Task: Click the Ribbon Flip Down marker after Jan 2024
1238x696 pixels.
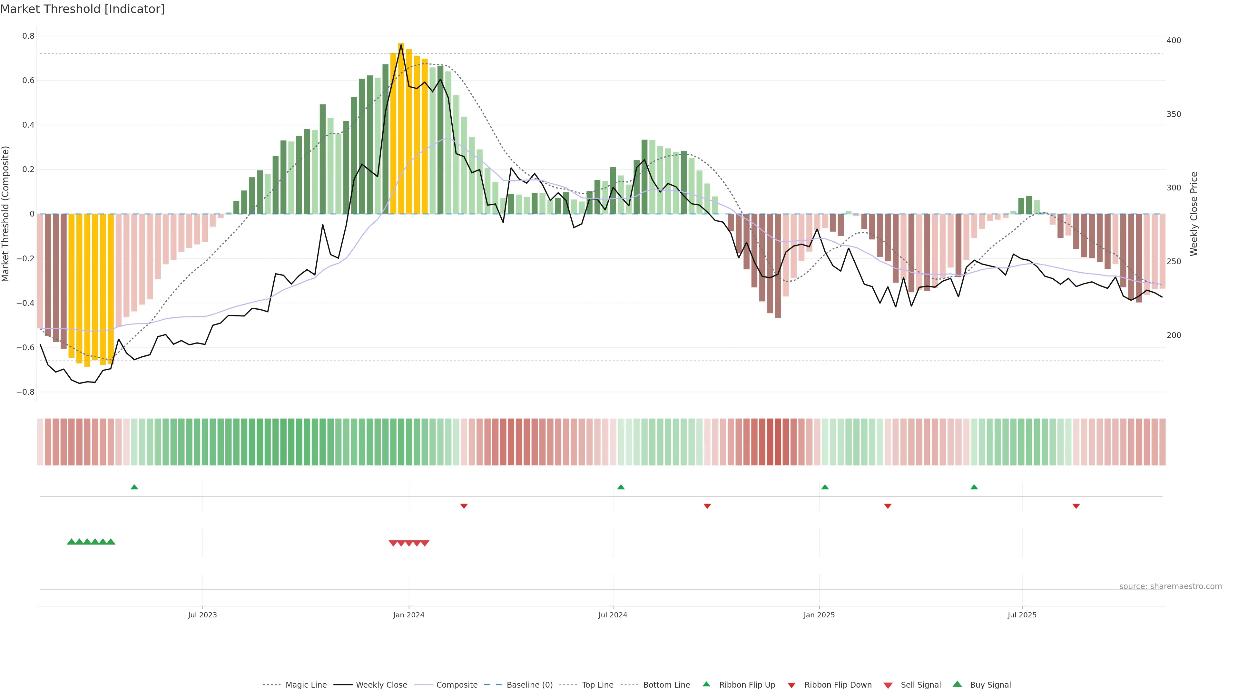Action: tap(464, 506)
